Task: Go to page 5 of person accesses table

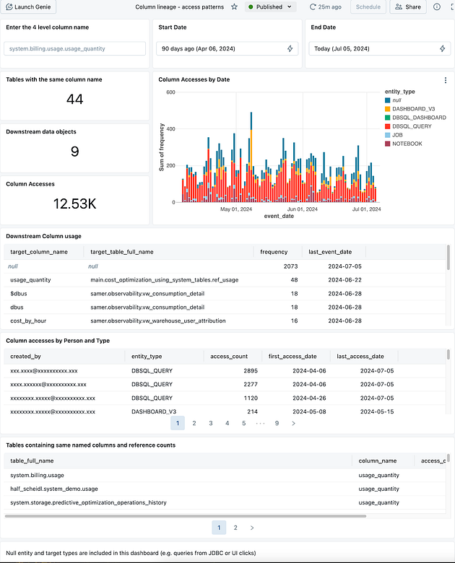Action: [x=243, y=423]
